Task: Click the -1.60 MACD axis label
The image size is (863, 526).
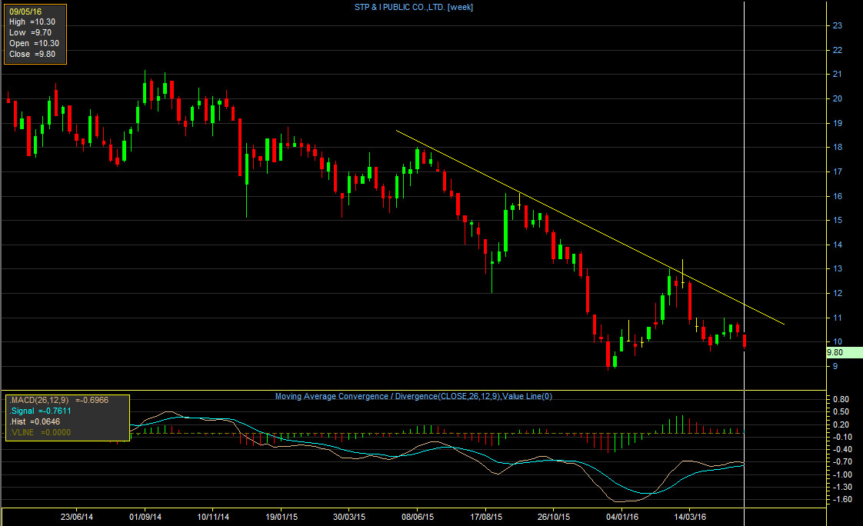Action: point(841,499)
